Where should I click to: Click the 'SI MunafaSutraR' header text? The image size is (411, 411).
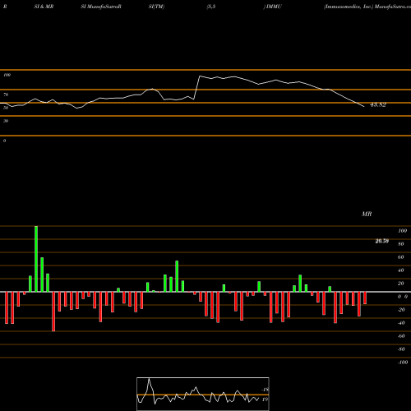coord(101,7)
